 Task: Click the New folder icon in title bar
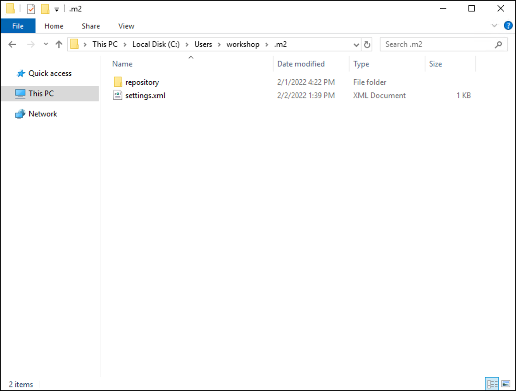click(x=45, y=9)
